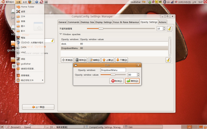Select godfather entry in Places menu
The height and width of the screenshot is (129, 207).
pyautogui.click(x=30, y=64)
